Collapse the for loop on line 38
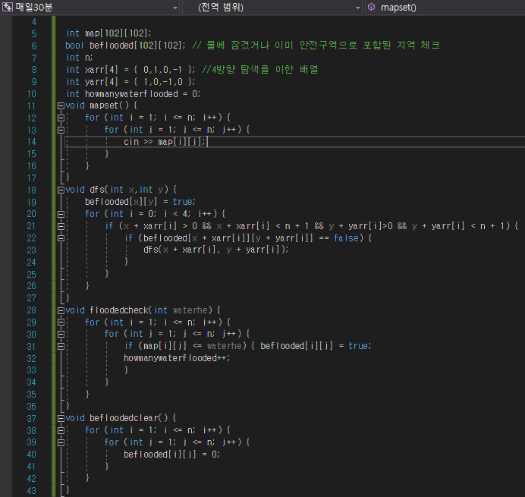This screenshot has height=497, width=525. click(61, 430)
